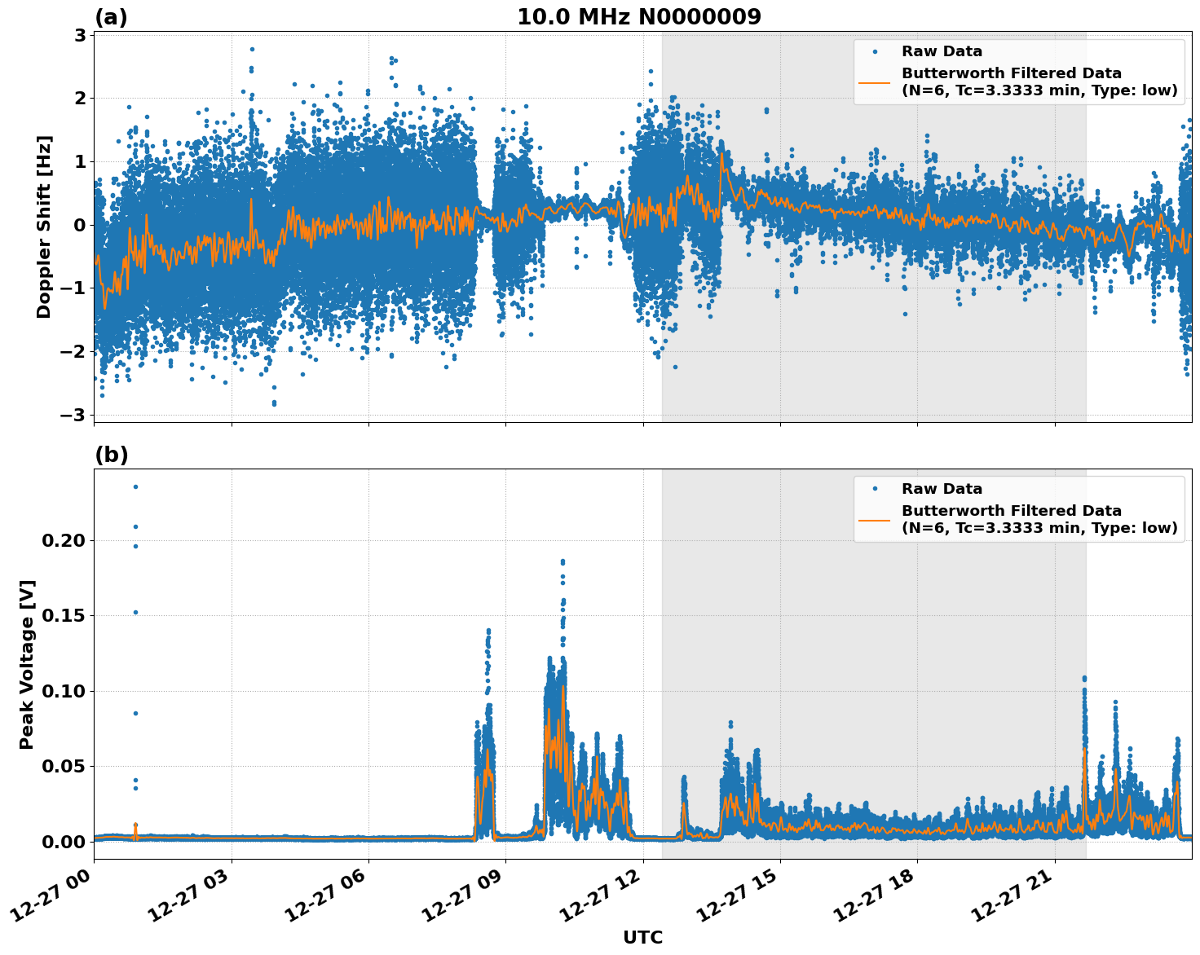Click the 'Raw Data' text in panel (a) legend
This screenshot has width=1200, height=955.
[942, 52]
